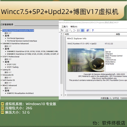Viewport: 127px width, 127px height.
Task: Expand the STEP 7 Safety entry
Action: click(6, 67)
